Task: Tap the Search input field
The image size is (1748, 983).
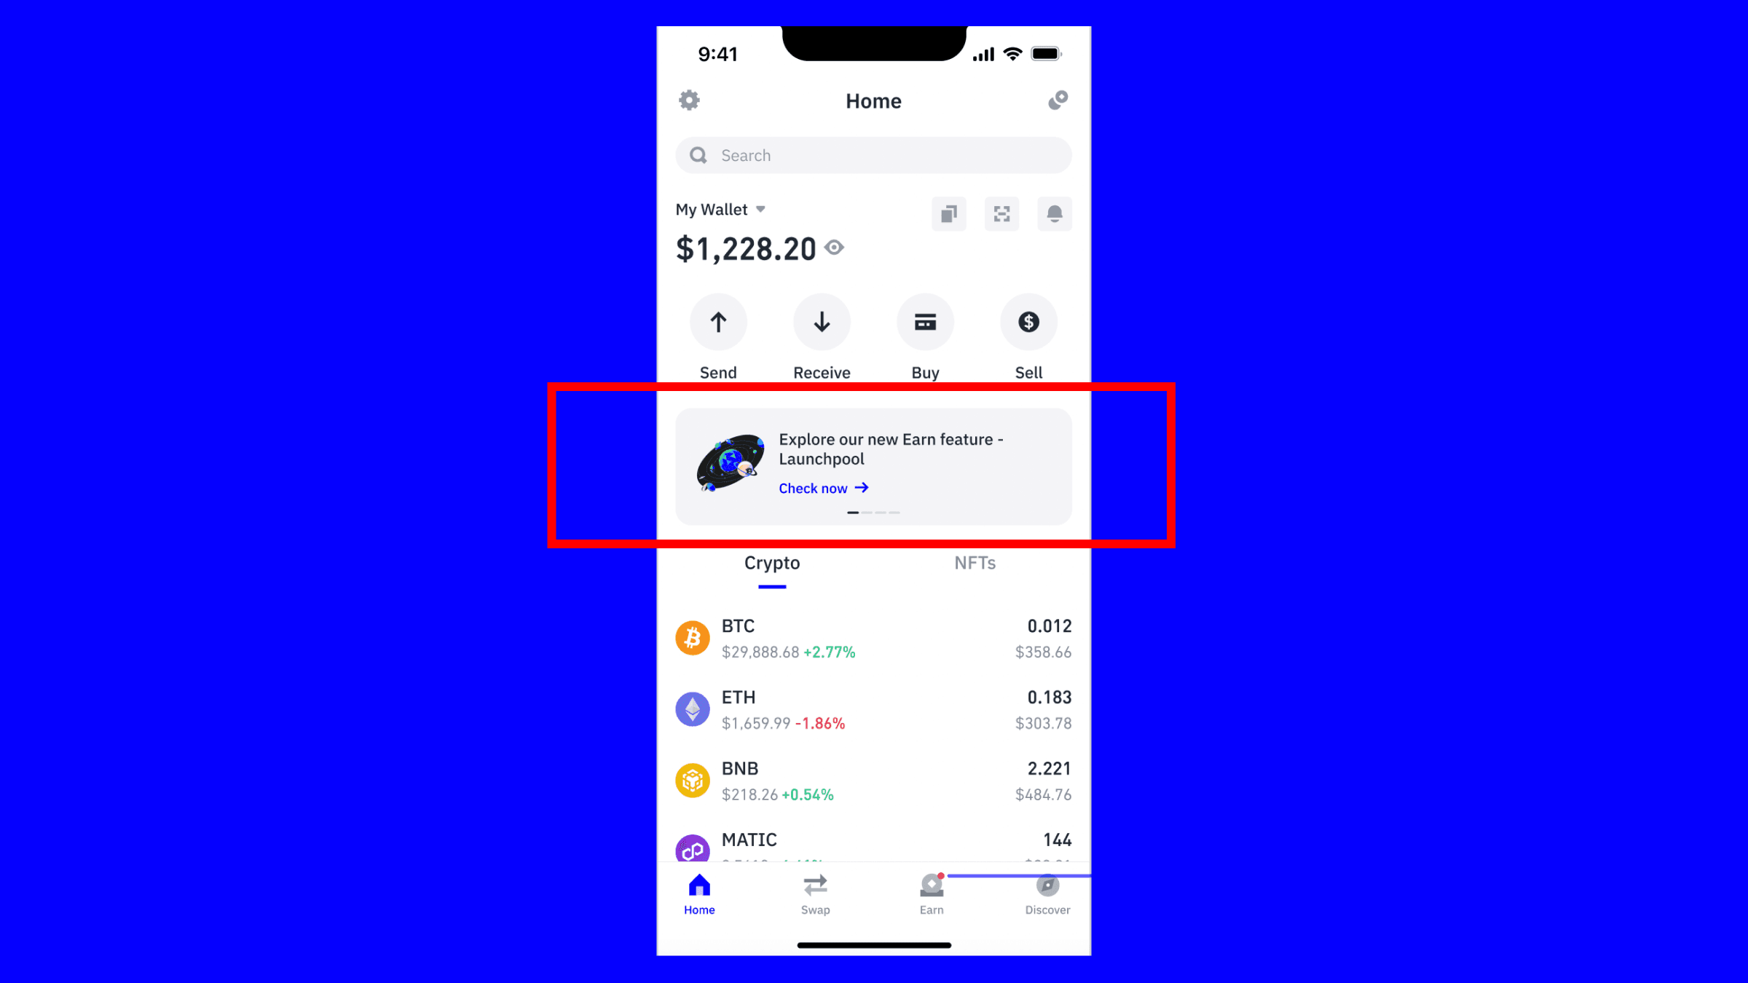Action: tap(874, 154)
